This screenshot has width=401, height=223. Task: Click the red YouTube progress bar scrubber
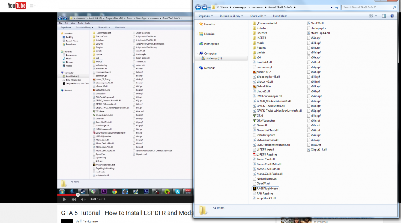pyautogui.click(x=78, y=195)
